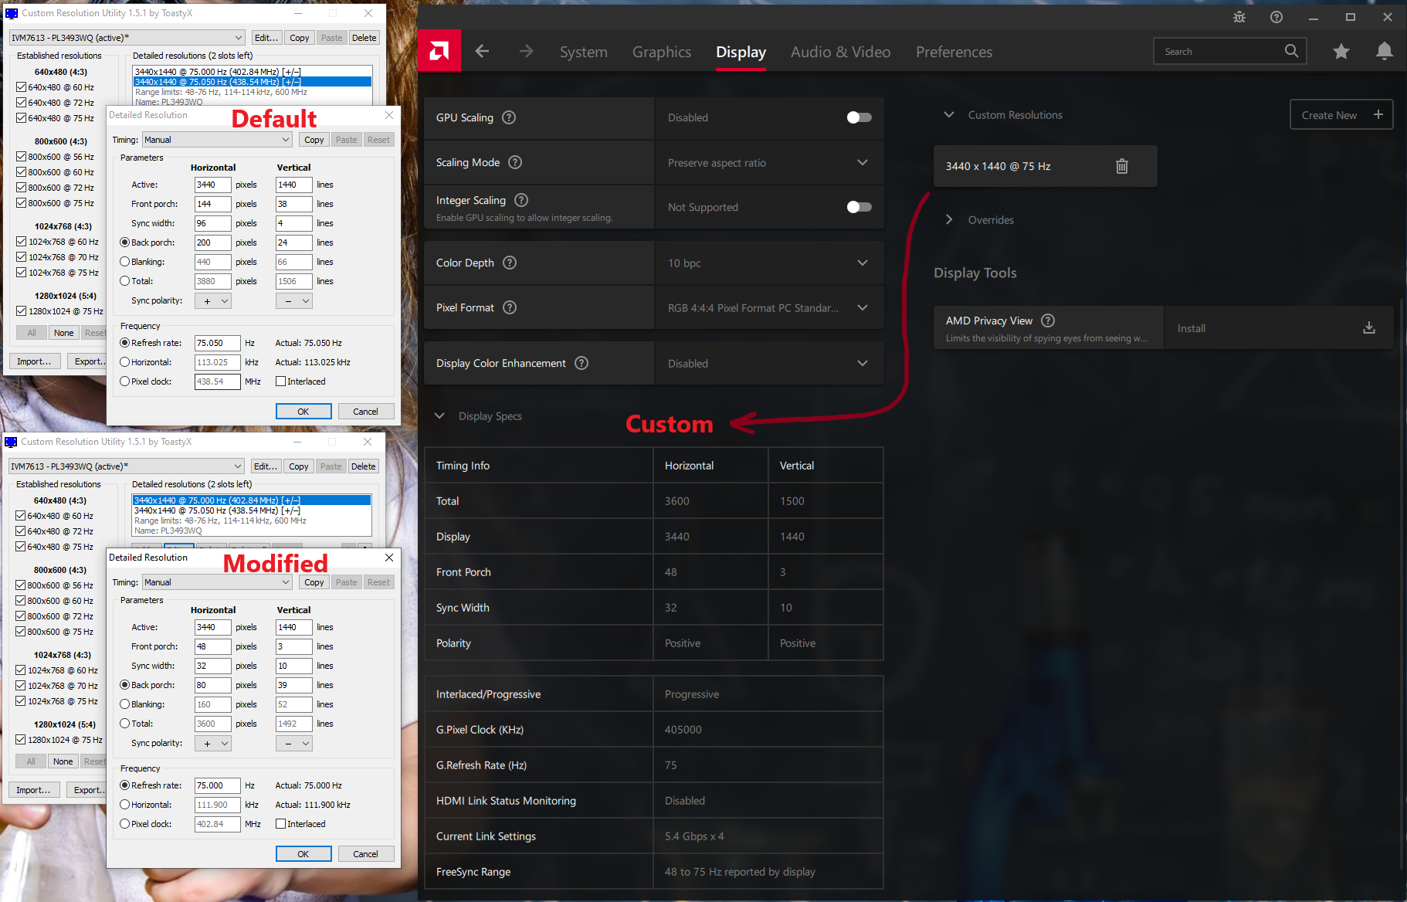The image size is (1407, 902).
Task: Show help for Pixel Format
Action: tap(510, 307)
